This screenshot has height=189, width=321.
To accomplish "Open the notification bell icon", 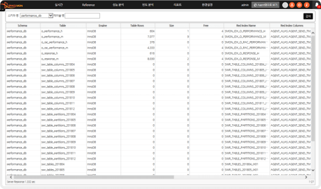I will tap(317, 5).
